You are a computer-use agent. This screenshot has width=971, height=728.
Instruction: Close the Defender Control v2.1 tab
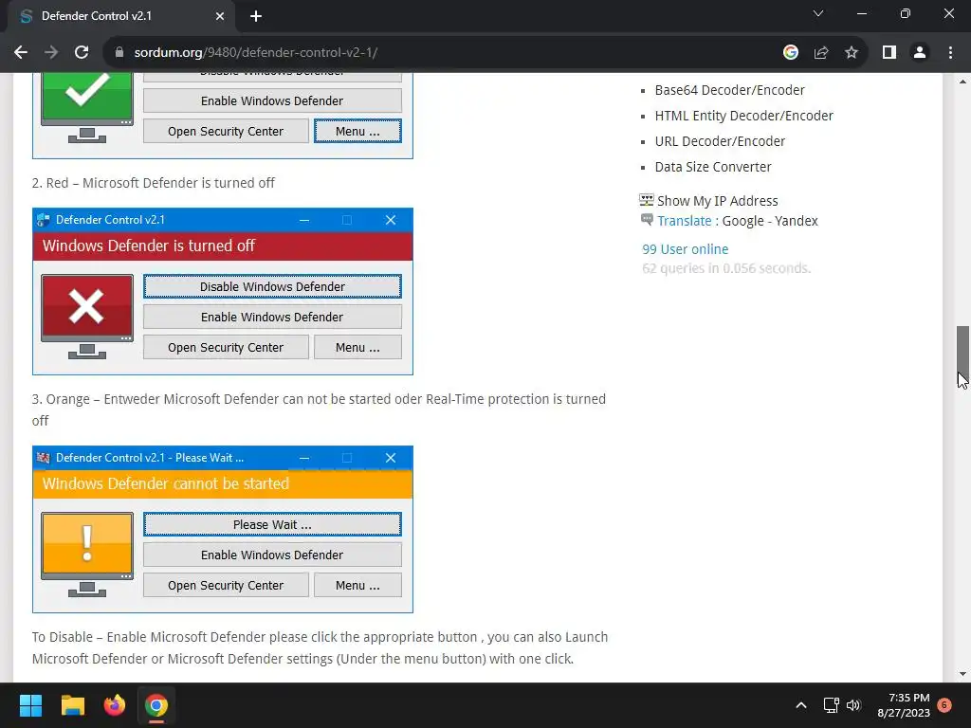pos(220,16)
